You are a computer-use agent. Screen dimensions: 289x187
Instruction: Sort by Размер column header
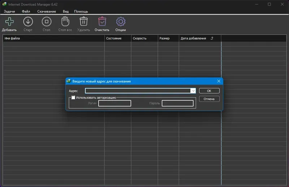point(168,38)
